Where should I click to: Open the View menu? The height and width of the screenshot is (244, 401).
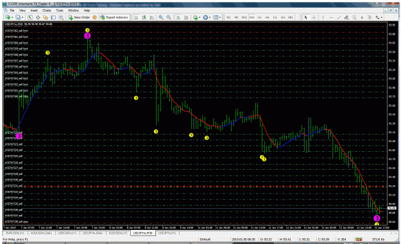point(22,10)
